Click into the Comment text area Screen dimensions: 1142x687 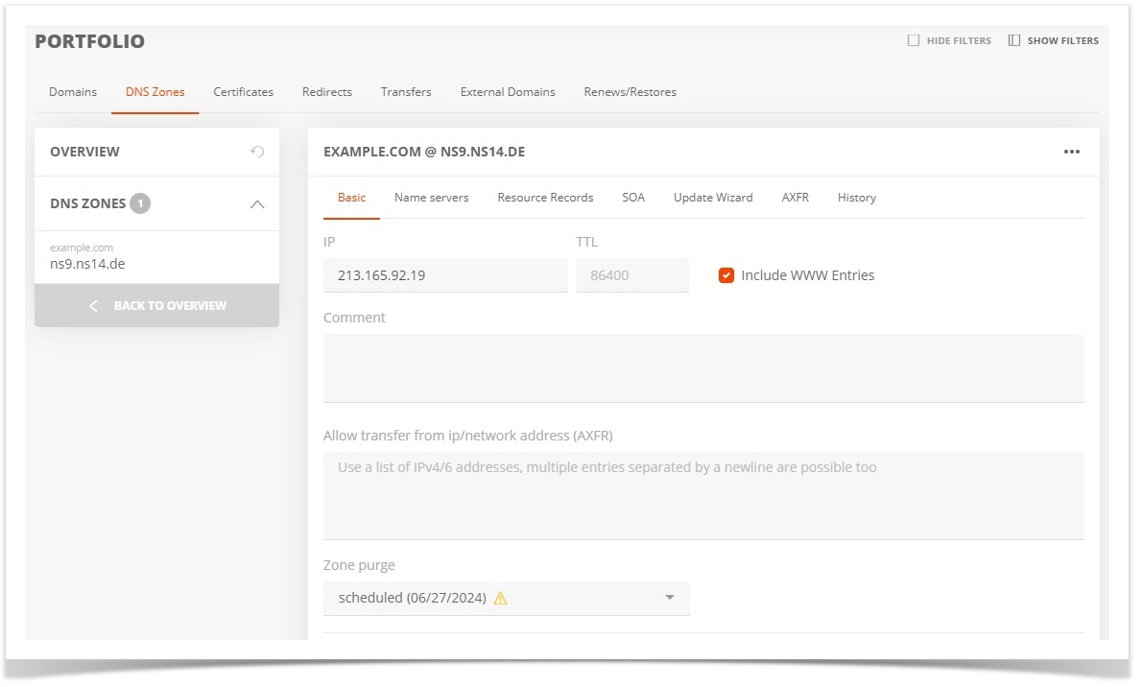[x=703, y=367]
